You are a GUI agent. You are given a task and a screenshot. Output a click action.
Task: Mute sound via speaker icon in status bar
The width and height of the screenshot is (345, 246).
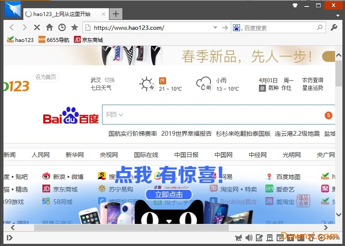249,237
